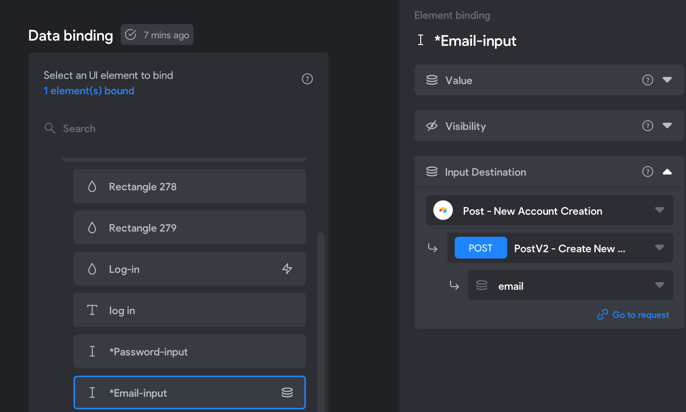Click the database icon in the email field dropdown

point(482,285)
